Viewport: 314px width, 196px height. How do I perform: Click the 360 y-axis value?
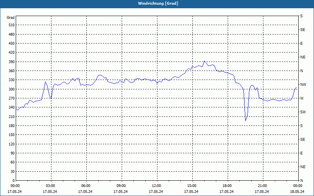pos(12,71)
